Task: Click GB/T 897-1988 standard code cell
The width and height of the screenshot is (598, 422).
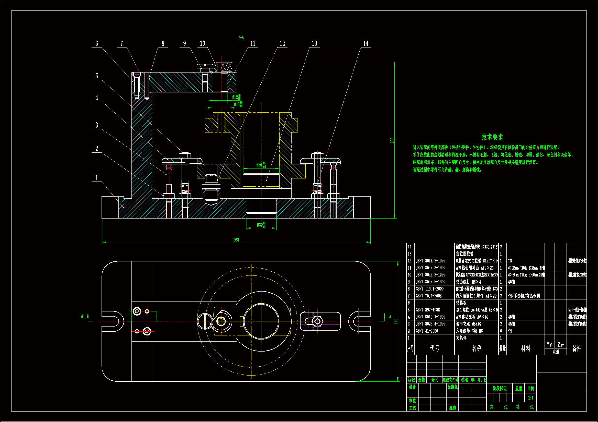Action: tap(428, 310)
